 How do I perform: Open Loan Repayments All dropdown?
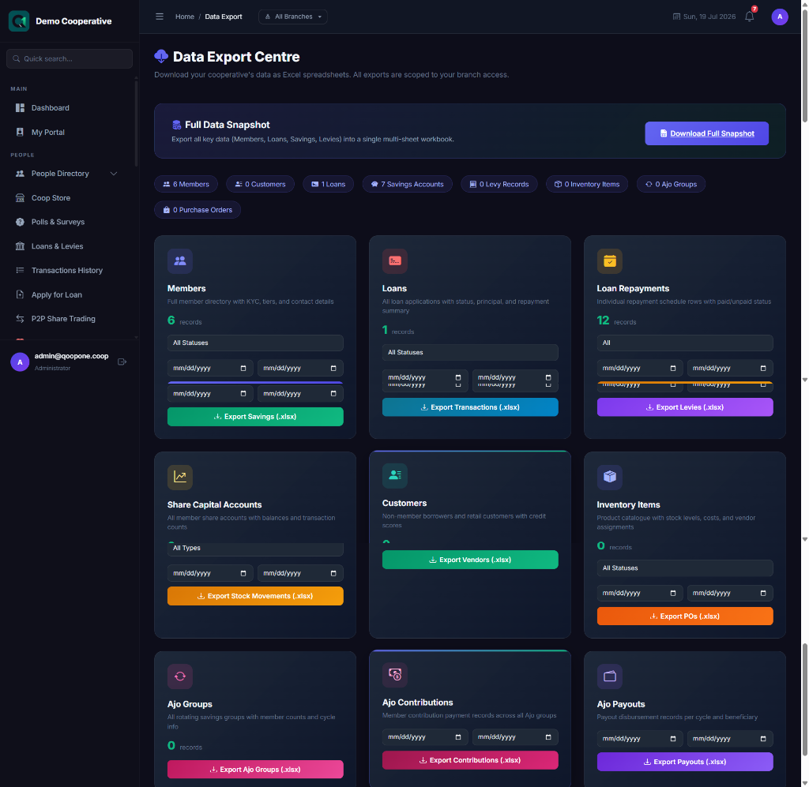click(685, 343)
